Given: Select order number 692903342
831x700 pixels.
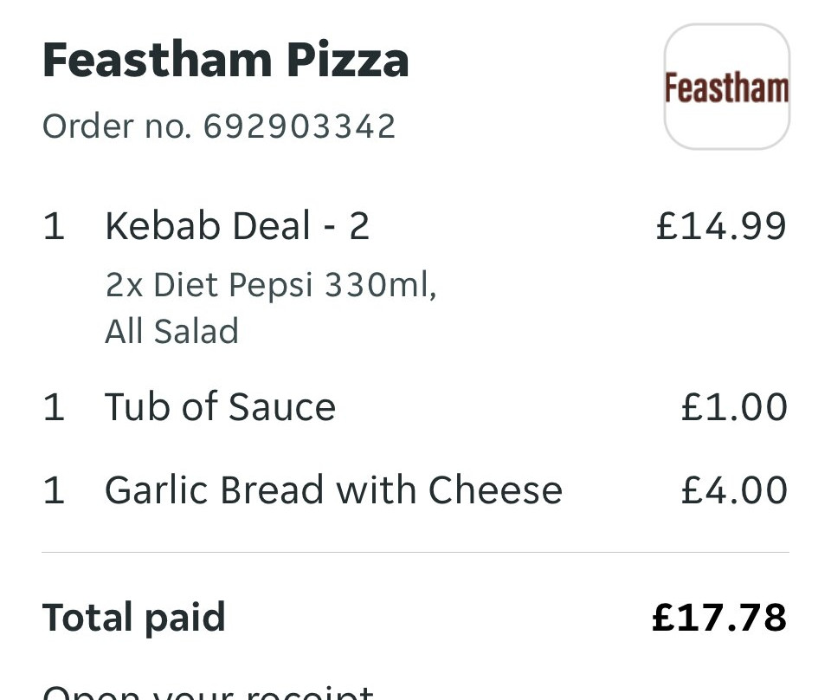Looking at the screenshot, I should (x=300, y=126).
